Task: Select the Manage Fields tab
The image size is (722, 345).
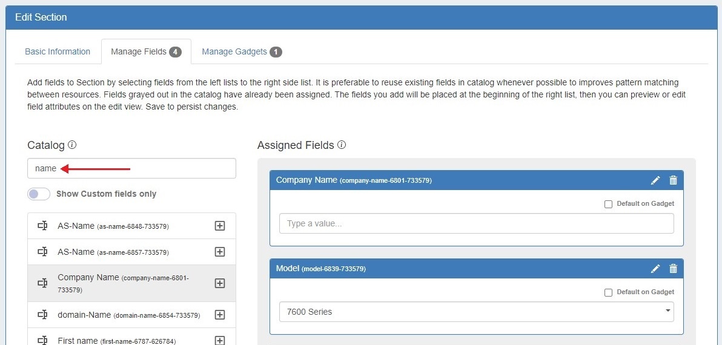Action: (x=145, y=51)
